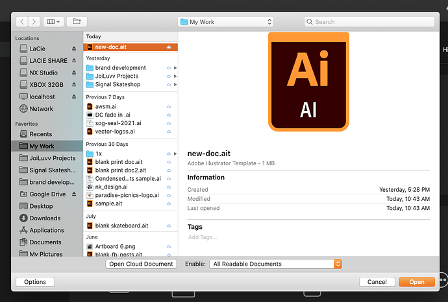This screenshot has width=448, height=302.
Task: Eject the XBOX 32GB drive
Action: (74, 85)
